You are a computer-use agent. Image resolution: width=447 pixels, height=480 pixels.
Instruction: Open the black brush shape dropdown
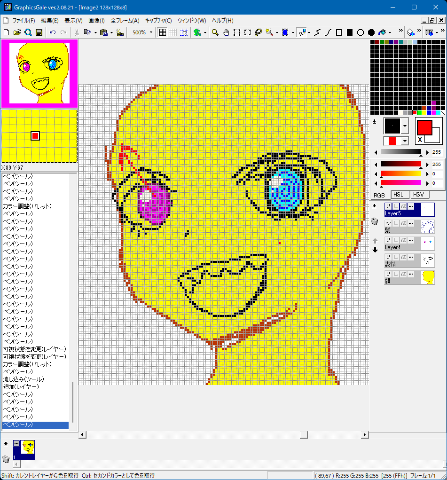(x=405, y=126)
